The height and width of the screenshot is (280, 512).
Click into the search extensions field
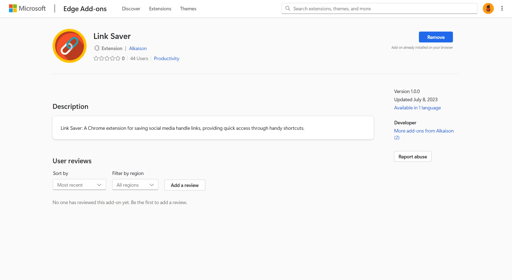[354, 8]
